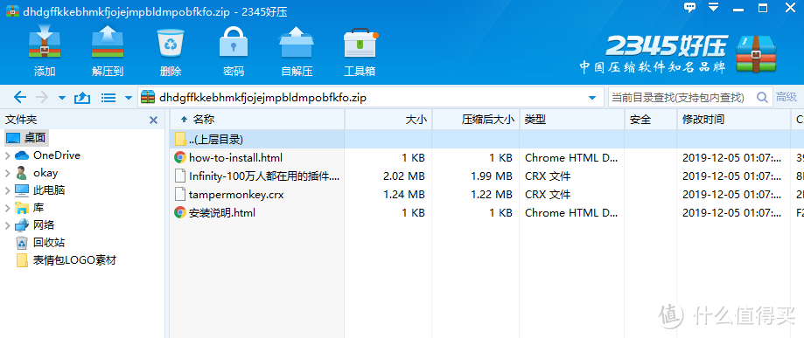Select OneDrive in the folder tree

pyautogui.click(x=56, y=155)
